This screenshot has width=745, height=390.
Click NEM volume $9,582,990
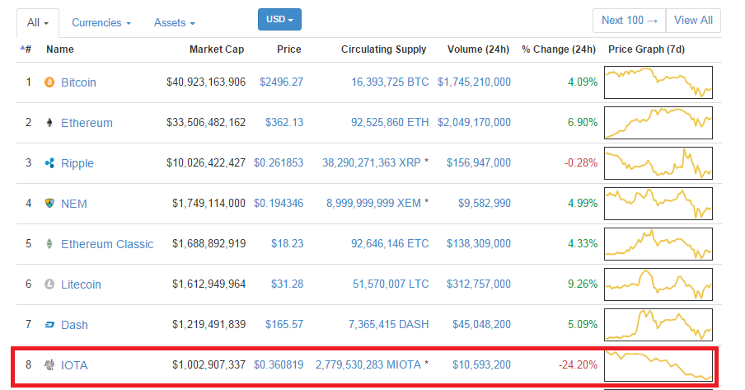[485, 203]
